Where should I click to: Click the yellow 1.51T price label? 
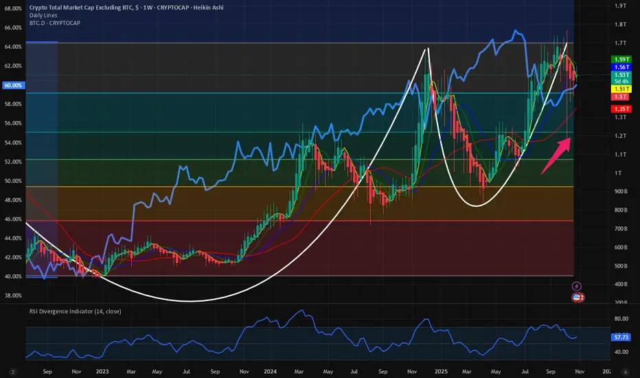tap(621, 89)
